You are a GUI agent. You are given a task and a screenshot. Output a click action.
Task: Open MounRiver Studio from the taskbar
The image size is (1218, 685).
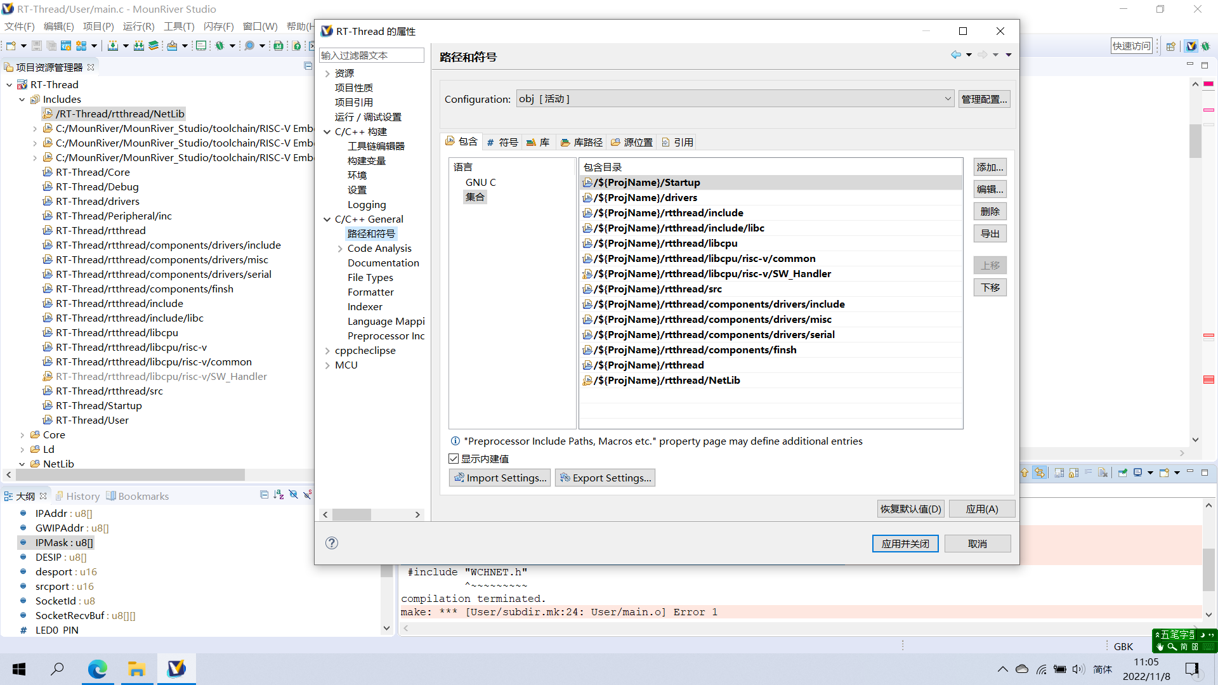tap(176, 669)
